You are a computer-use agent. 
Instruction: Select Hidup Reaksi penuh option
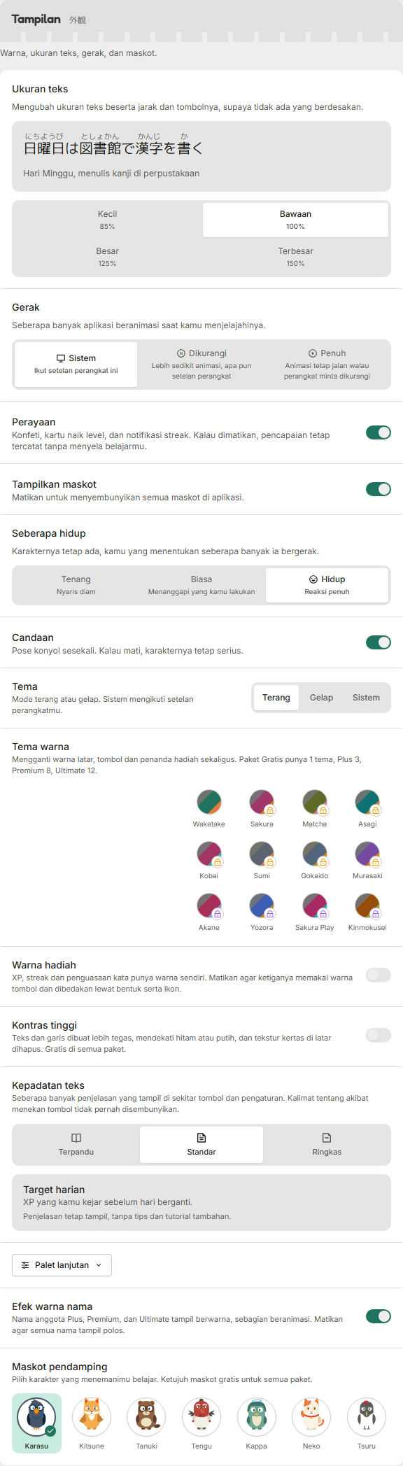(327, 585)
